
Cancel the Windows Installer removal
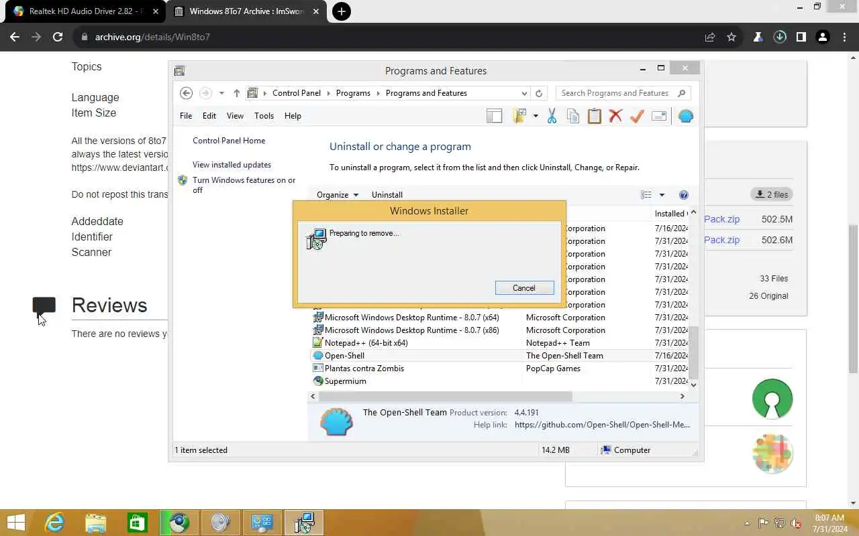(524, 288)
